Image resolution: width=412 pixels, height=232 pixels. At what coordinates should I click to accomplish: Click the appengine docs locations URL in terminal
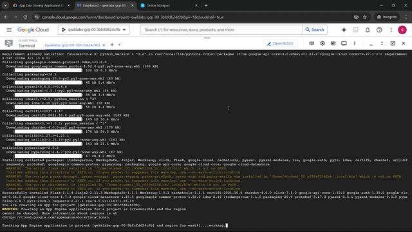tap(55, 217)
